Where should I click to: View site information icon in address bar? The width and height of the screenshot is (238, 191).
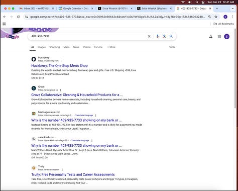click(27, 17)
